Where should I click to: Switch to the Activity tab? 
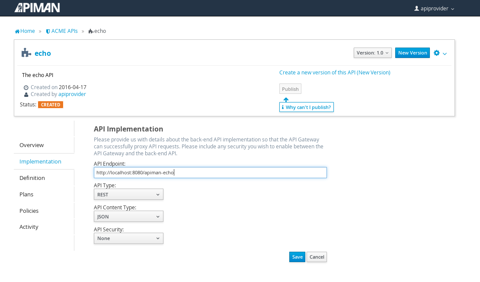(x=29, y=227)
